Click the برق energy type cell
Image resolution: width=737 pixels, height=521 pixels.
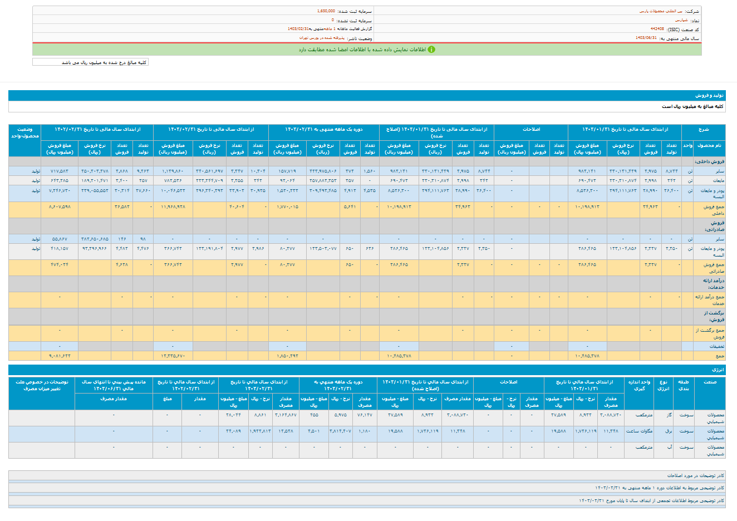coord(668,431)
